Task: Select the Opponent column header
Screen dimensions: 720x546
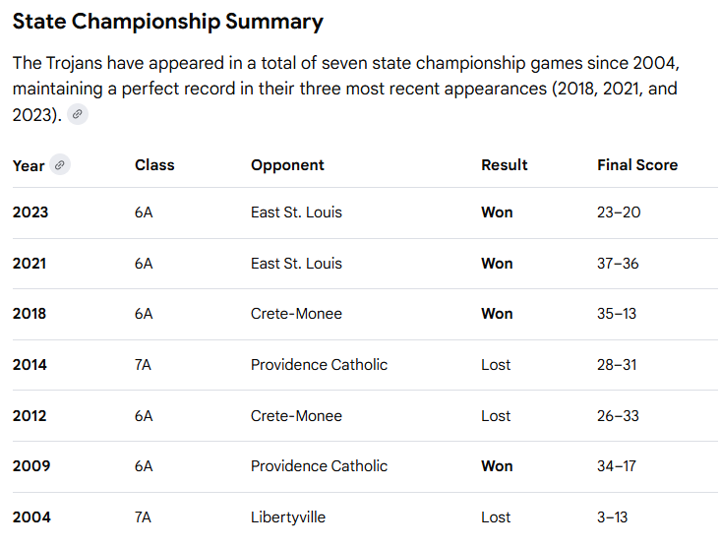Action: 287,165
